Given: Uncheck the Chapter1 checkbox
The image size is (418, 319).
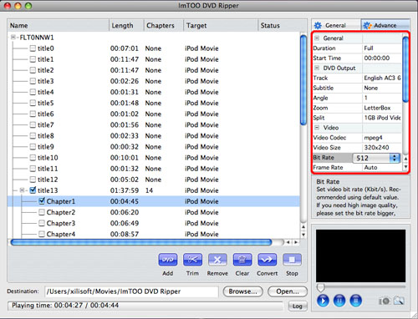Looking at the screenshot, I should coord(42,200).
